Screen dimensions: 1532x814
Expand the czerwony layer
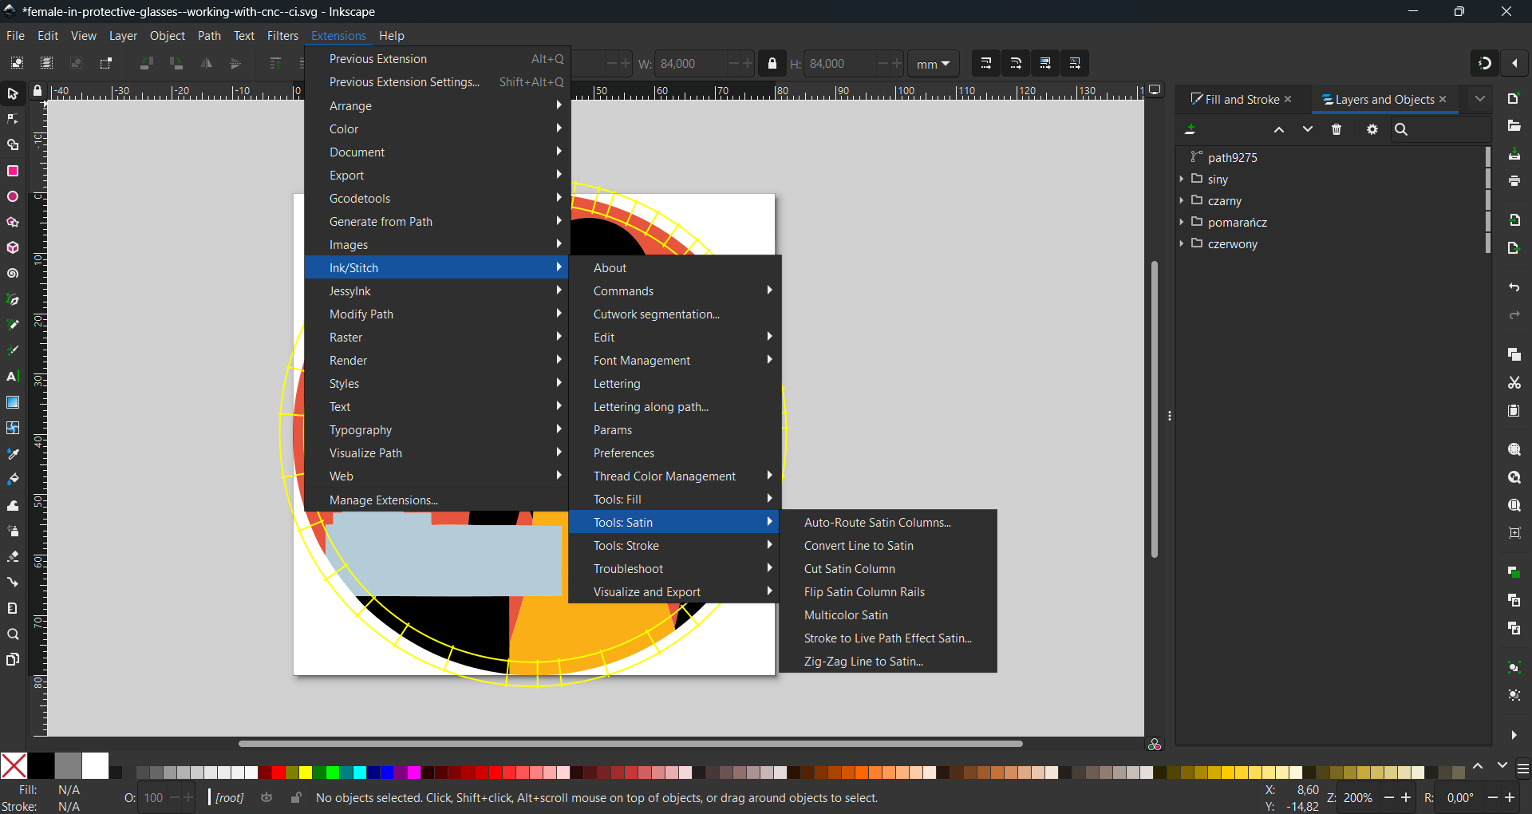pyautogui.click(x=1182, y=243)
